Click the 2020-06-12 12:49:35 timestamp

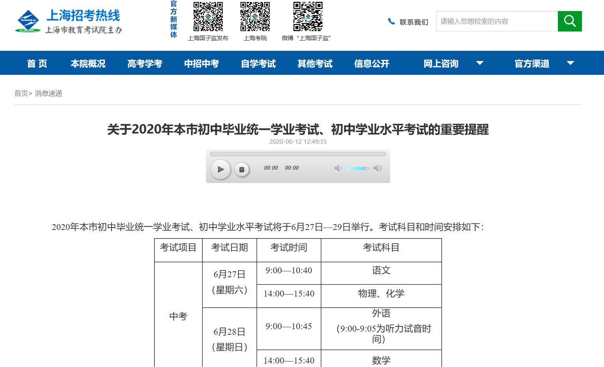298,142
